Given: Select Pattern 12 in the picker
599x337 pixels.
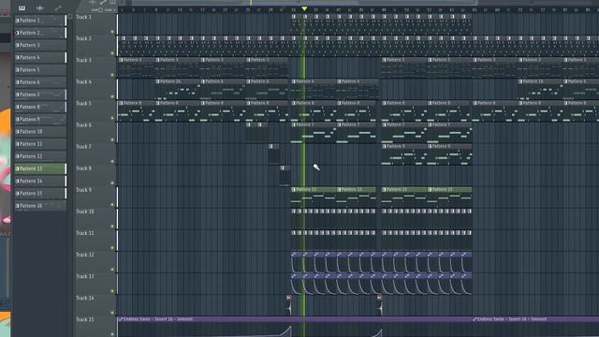Looking at the screenshot, I should (40, 156).
